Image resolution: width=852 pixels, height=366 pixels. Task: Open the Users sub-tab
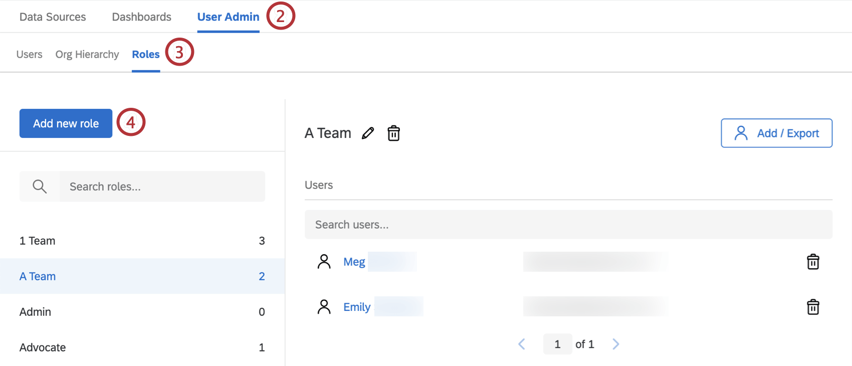[30, 54]
